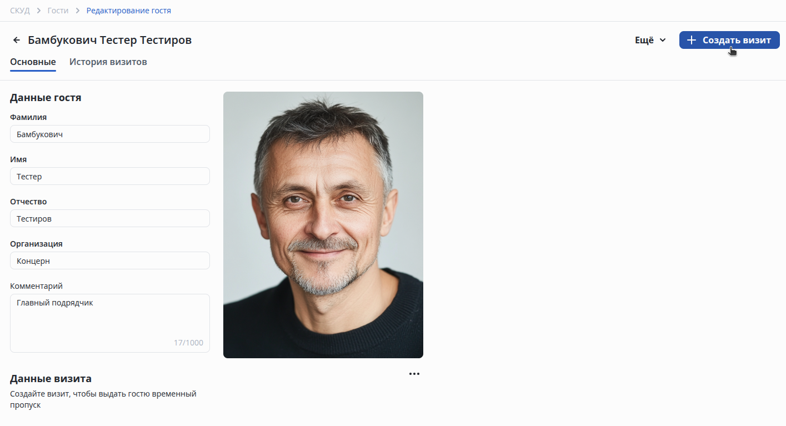Navigate to СКУД breadcrumb link
Screen dimensions: 786x426
click(x=20, y=11)
